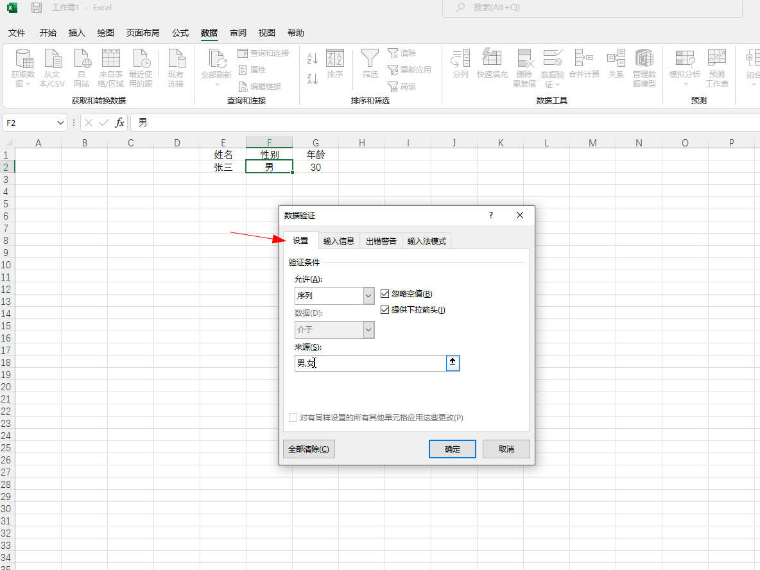Open What-If Analysis (模拟分析) icon
The height and width of the screenshot is (570, 760).
685,59
